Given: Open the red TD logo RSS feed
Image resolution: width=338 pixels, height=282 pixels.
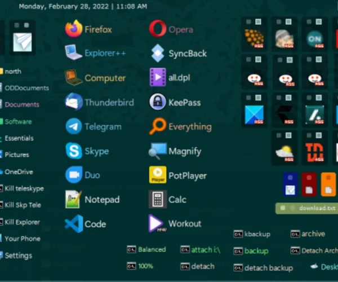Looking at the screenshot, I should click(x=315, y=152).
